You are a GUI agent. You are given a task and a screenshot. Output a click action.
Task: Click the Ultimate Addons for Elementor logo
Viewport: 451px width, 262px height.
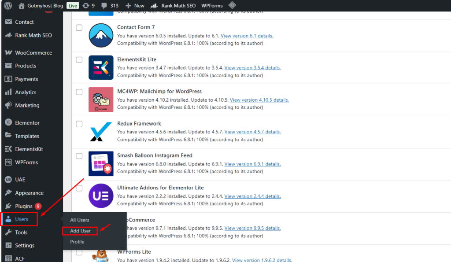coord(101,196)
